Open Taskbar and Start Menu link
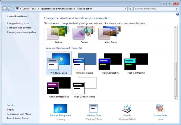This screenshot has height=125, width=181. tap(19, 114)
